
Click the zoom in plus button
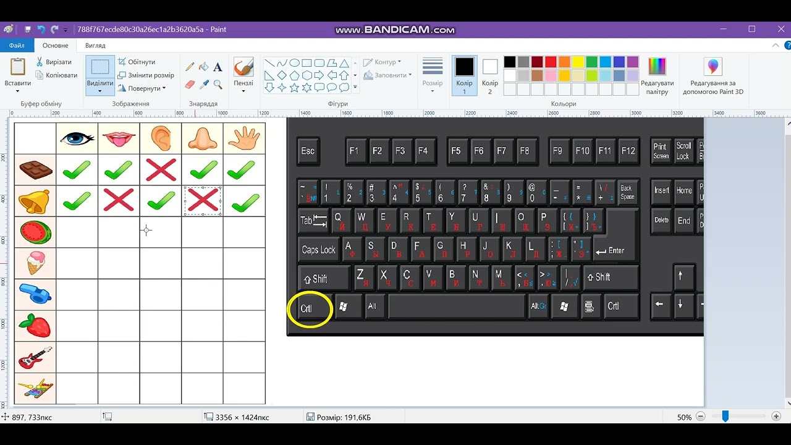[776, 417]
